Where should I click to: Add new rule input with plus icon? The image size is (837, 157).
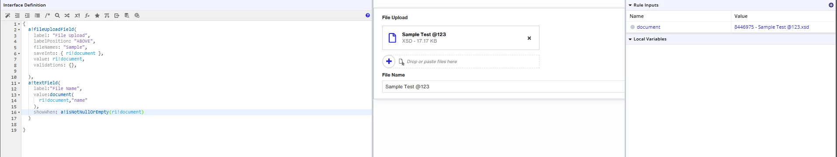tap(831, 5)
